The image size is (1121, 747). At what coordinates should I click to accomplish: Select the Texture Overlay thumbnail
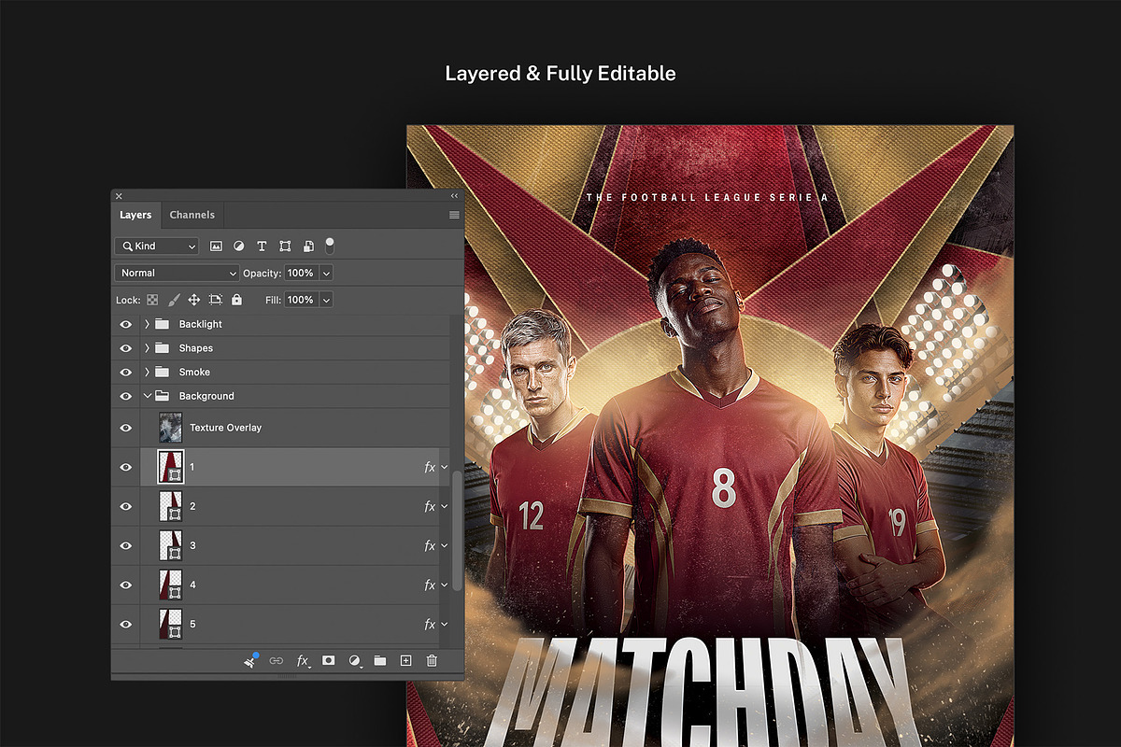[x=171, y=428]
